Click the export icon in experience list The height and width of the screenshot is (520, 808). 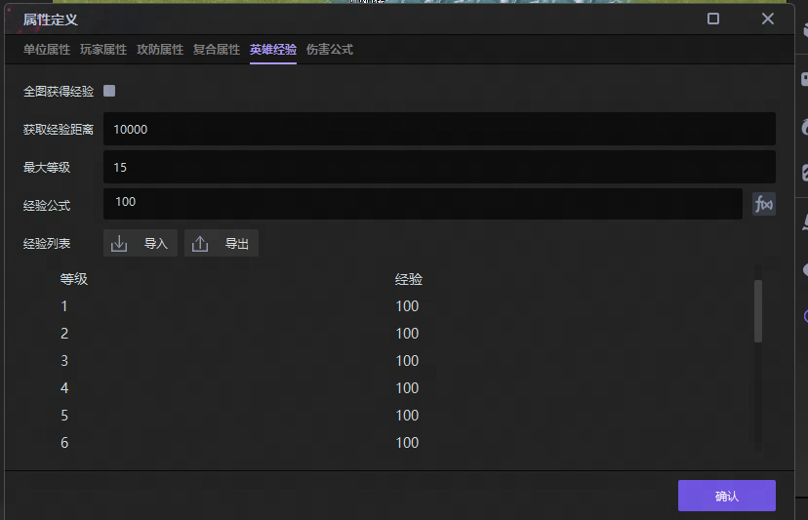coord(201,244)
